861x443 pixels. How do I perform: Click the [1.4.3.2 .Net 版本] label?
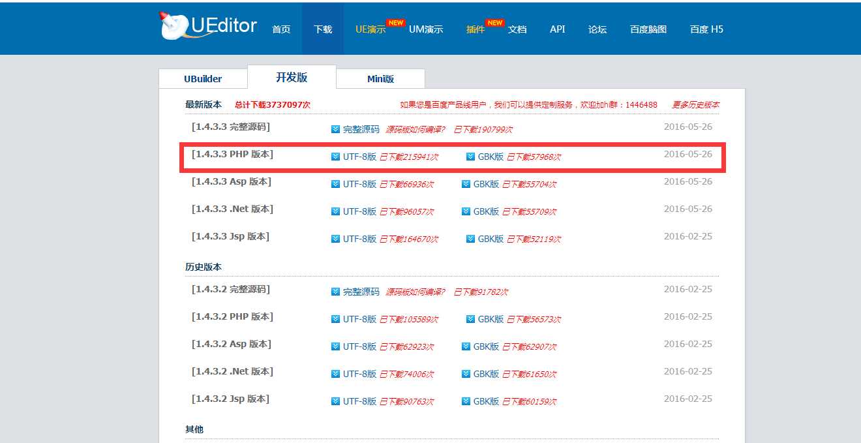click(232, 371)
